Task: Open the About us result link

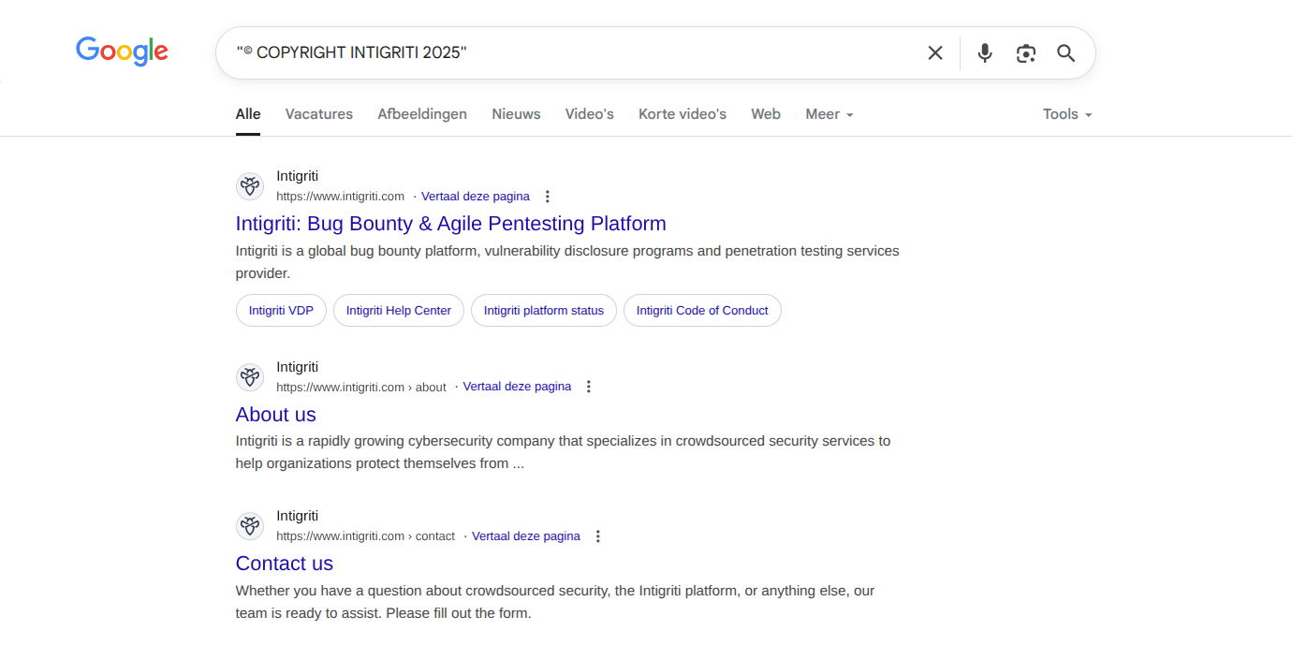Action: (x=276, y=415)
